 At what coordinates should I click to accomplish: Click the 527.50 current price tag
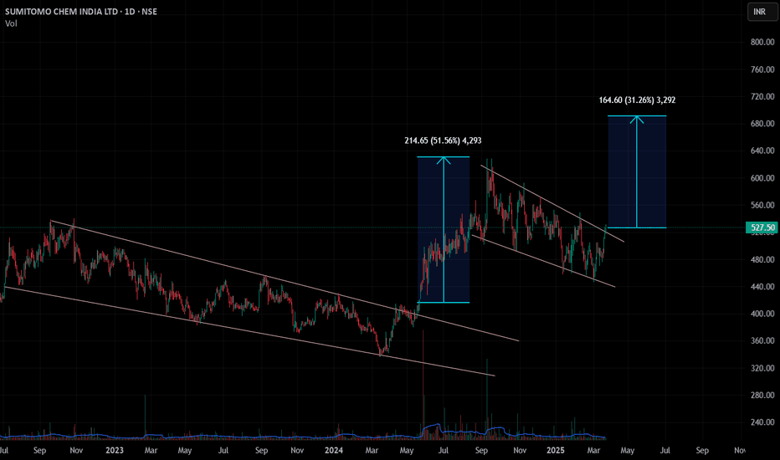click(x=762, y=227)
